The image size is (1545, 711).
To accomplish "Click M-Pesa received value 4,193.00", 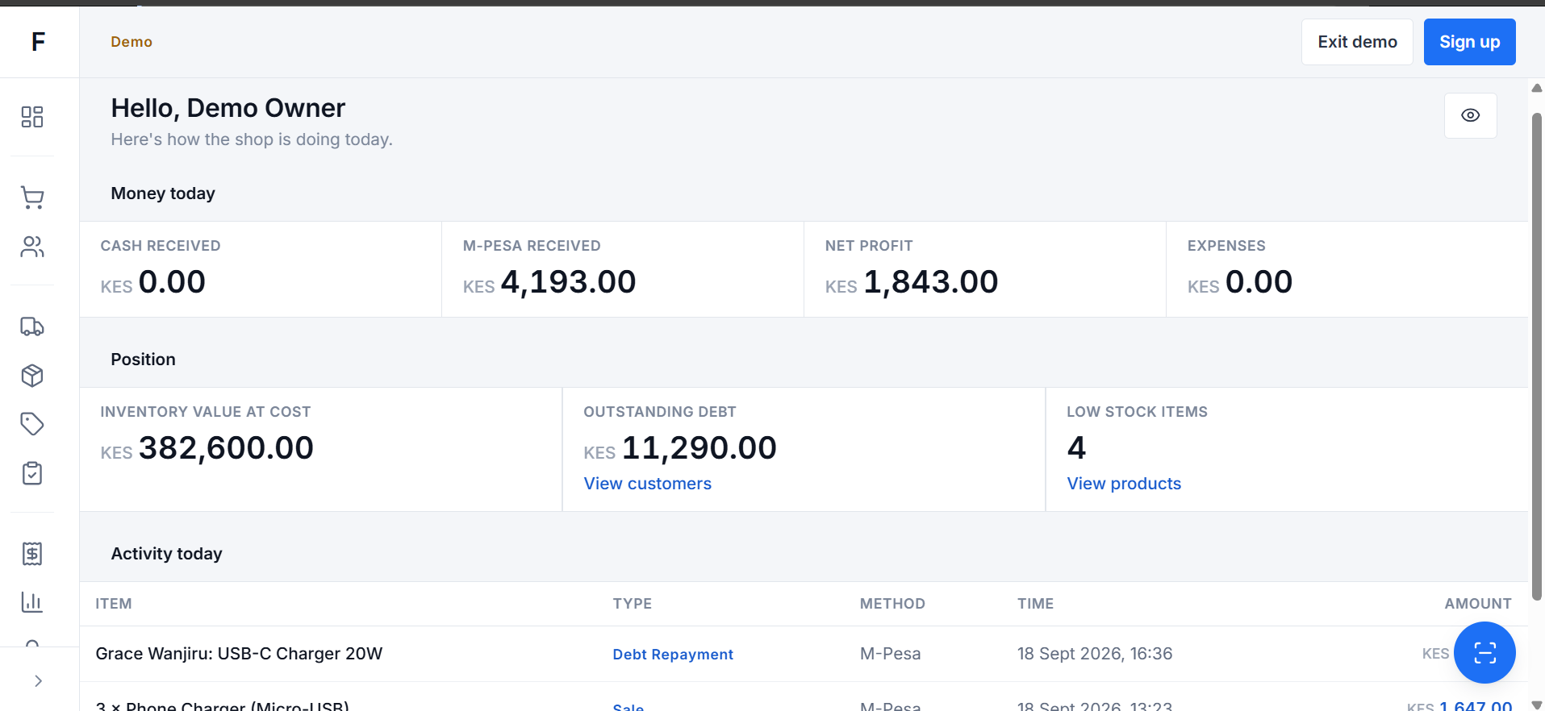I will [x=568, y=282].
